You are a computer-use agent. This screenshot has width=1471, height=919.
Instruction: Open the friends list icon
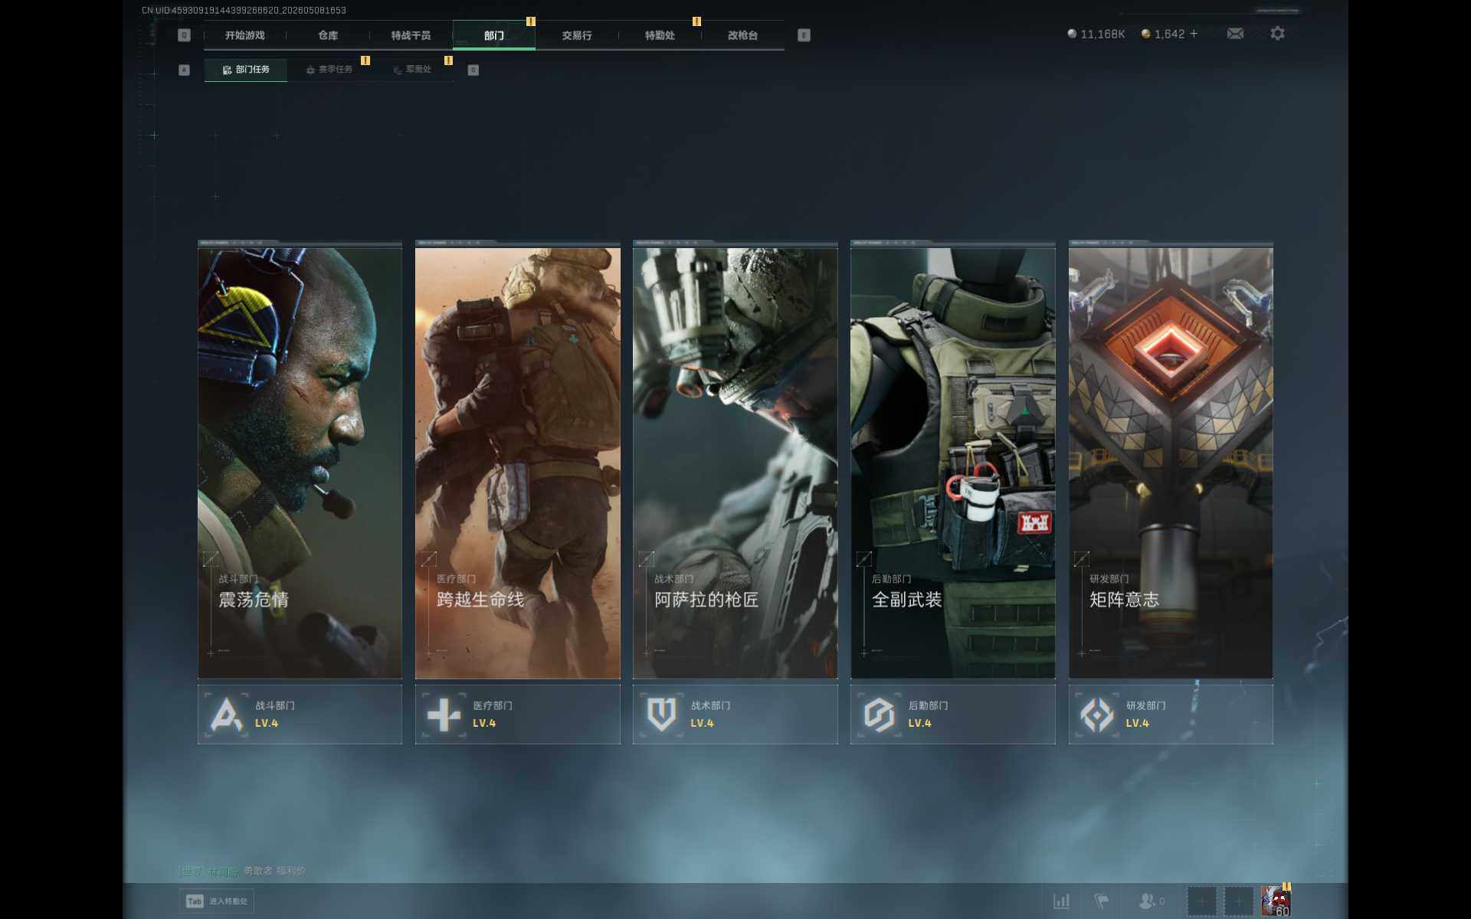tap(1147, 901)
